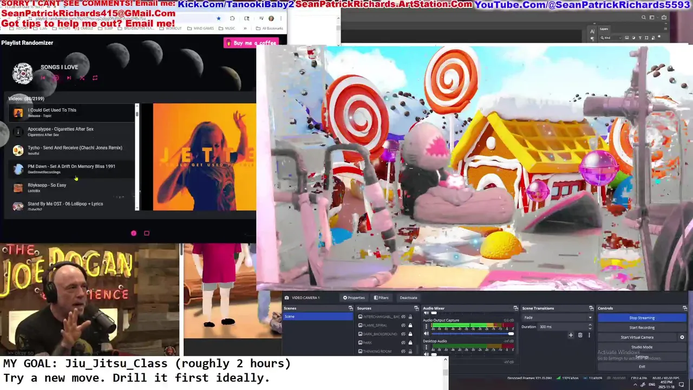Toggle lock on PARK source
Viewport: 693px width, 390px height.
coord(410,342)
